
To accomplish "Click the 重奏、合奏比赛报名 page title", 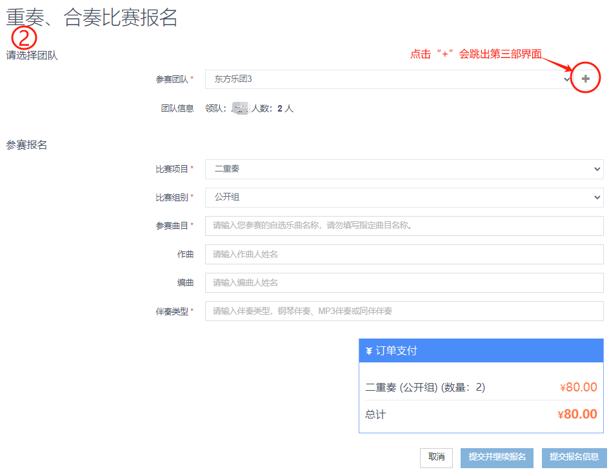I will pyautogui.click(x=92, y=17).
